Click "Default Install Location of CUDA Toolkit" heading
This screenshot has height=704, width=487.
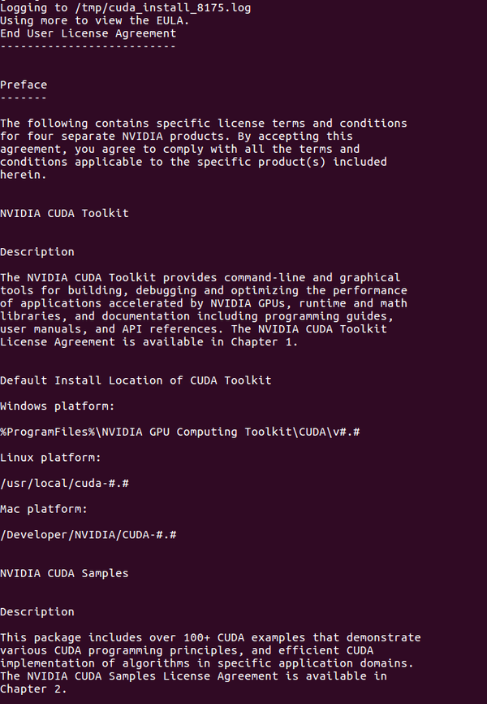(x=136, y=380)
